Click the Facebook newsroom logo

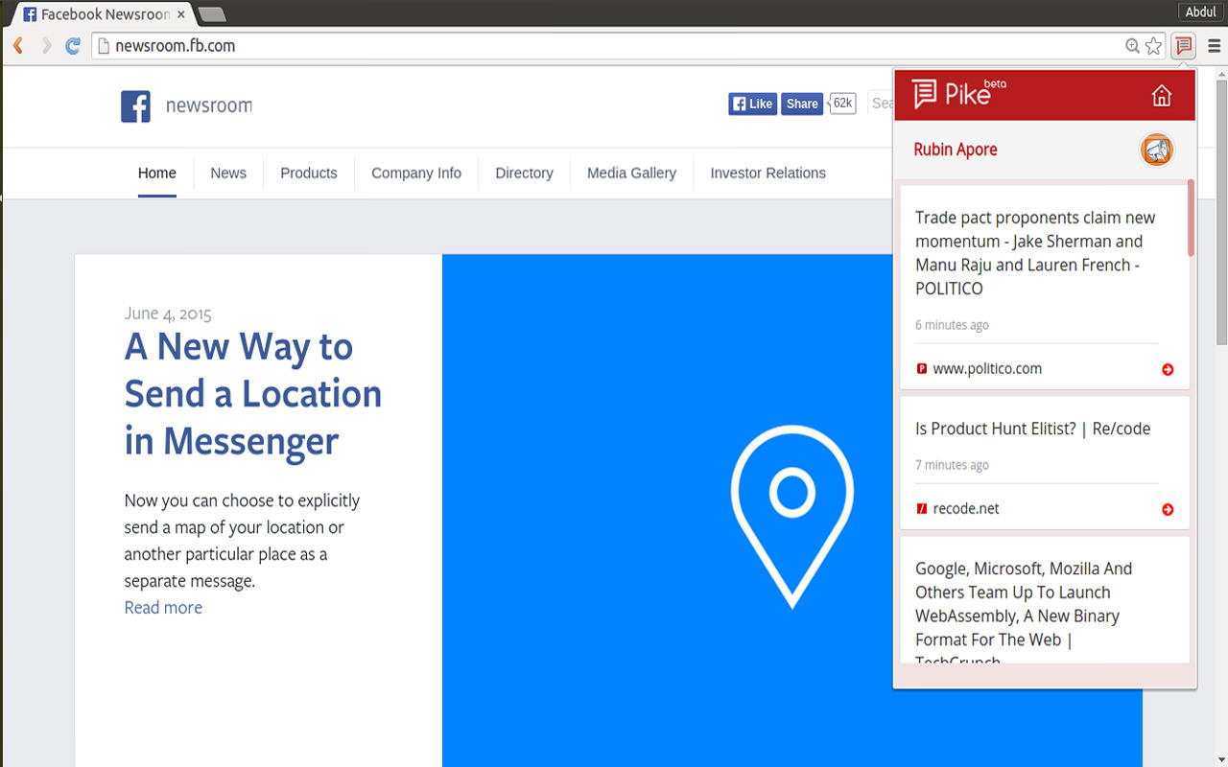(186, 105)
